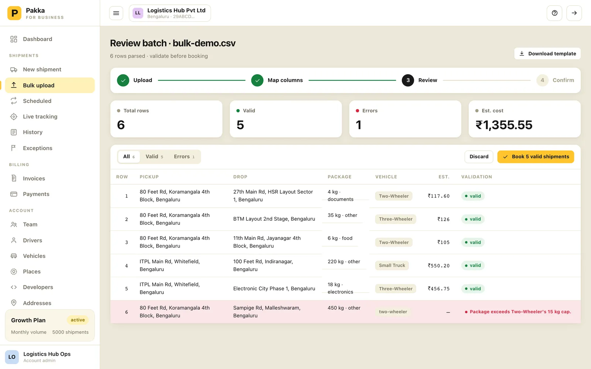
Task: Switch to the Errors 1 tab
Action: [x=184, y=157]
